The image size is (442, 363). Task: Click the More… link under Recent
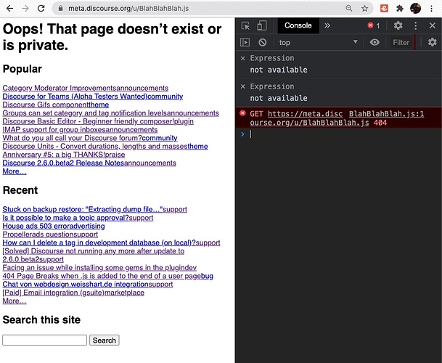tap(15, 301)
